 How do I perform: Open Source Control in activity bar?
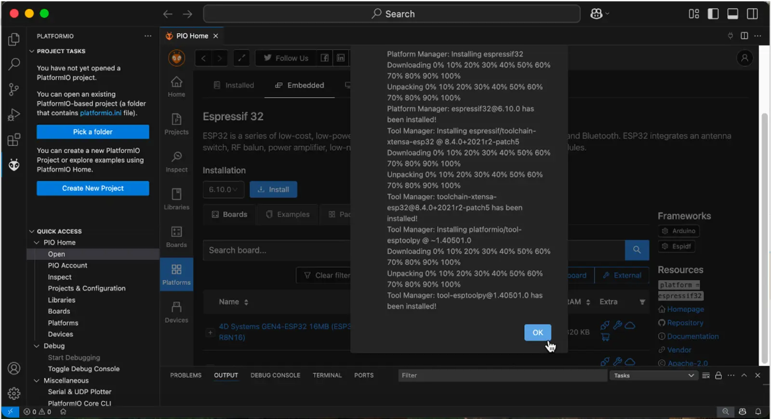click(x=14, y=89)
